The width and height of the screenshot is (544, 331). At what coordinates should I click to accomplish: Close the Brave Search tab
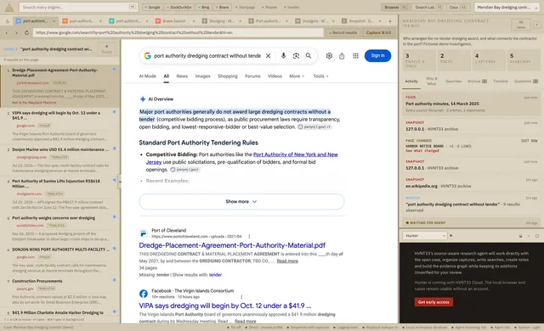click(194, 21)
